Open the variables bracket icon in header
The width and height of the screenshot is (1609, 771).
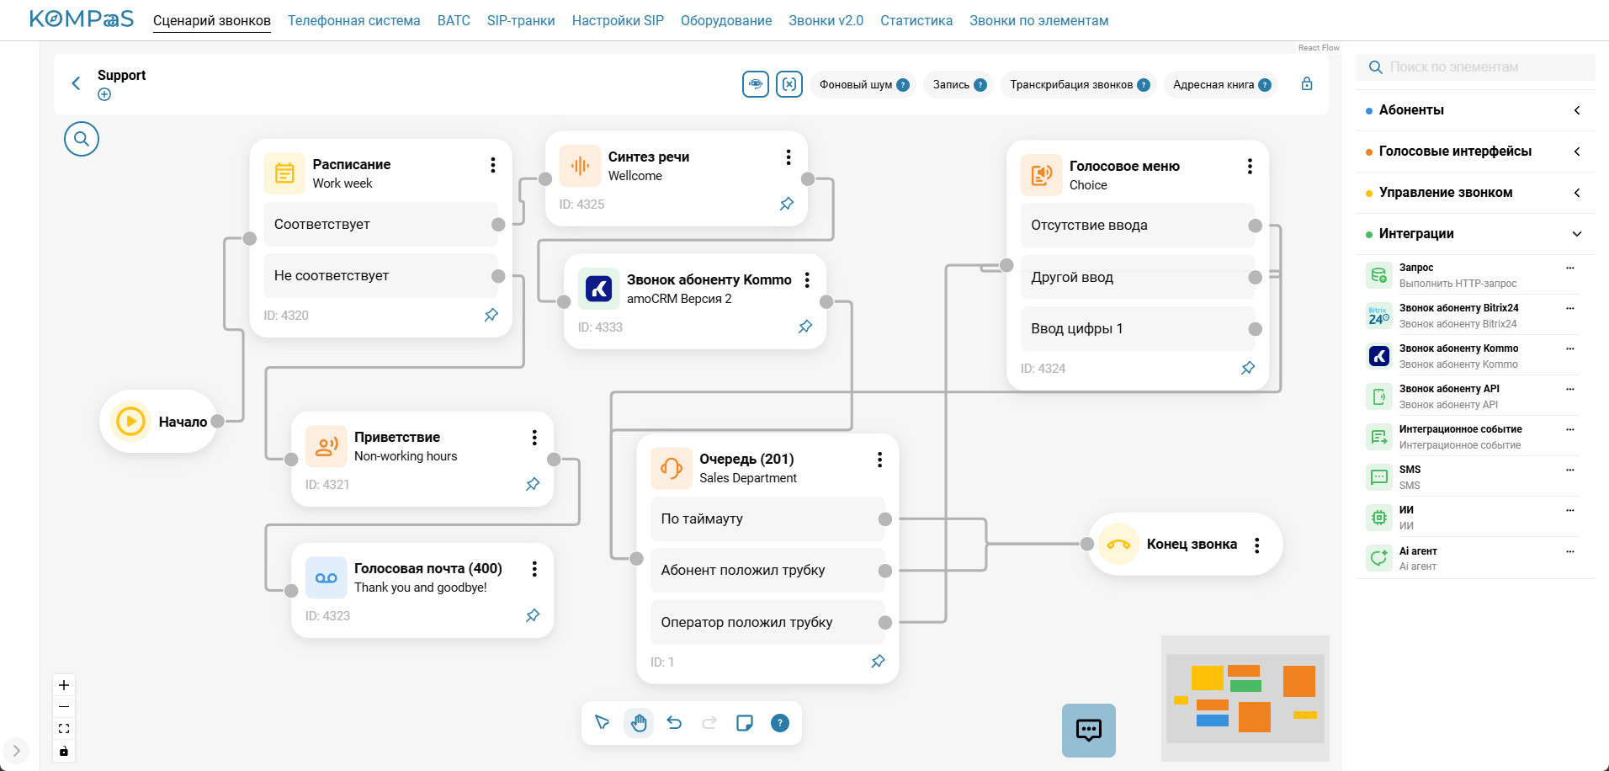coord(789,84)
